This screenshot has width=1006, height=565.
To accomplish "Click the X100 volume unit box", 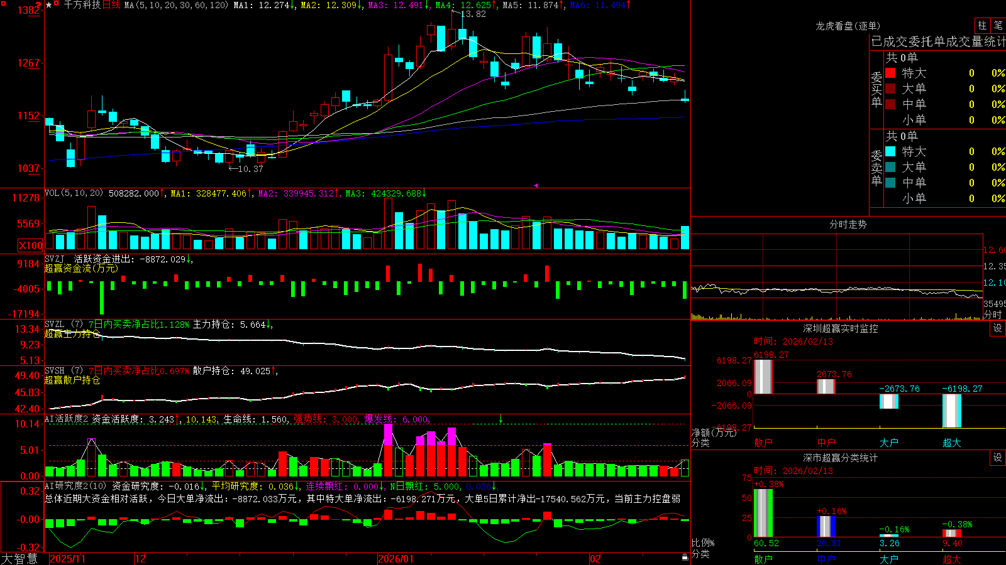I will pos(31,245).
